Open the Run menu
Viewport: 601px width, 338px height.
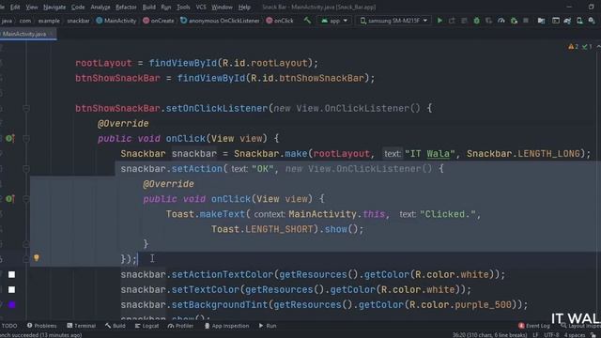tap(166, 7)
